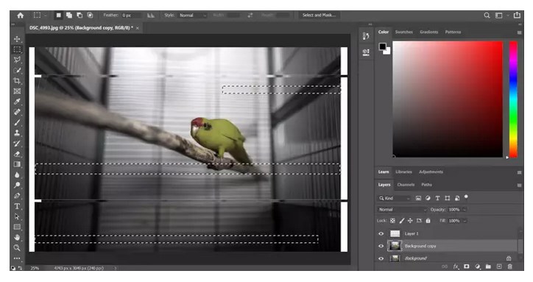Toggle layer filtering on/off switch

pos(467,197)
